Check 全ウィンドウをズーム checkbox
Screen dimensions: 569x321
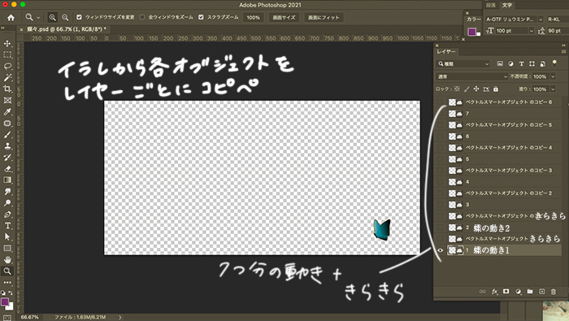(142, 17)
